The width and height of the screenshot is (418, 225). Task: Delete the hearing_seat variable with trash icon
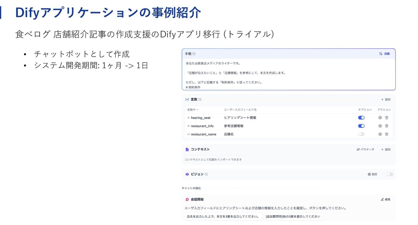(x=387, y=118)
